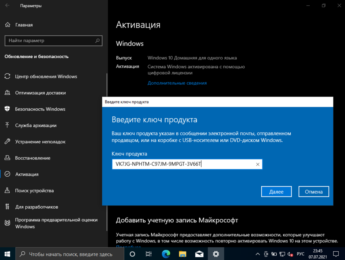Click the Добавить учетную запись Майкрософт heading
This screenshot has height=260, width=345.
177,220
